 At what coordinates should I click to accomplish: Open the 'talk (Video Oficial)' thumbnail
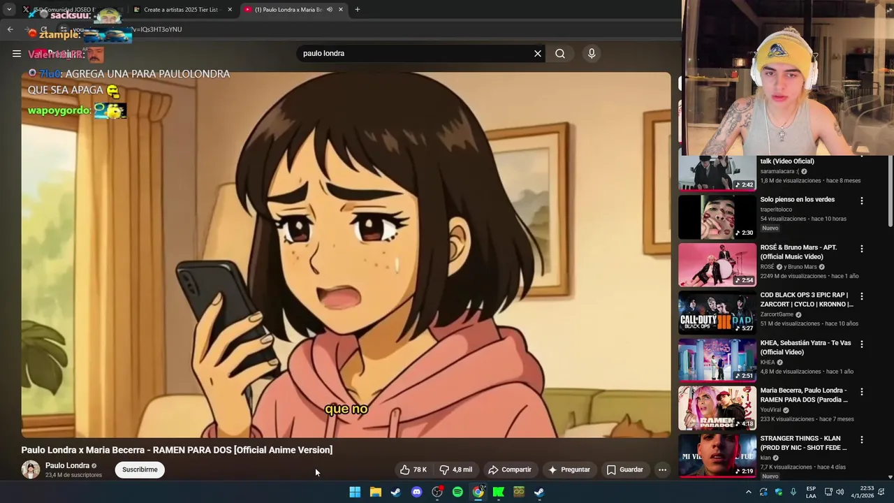[x=717, y=173]
